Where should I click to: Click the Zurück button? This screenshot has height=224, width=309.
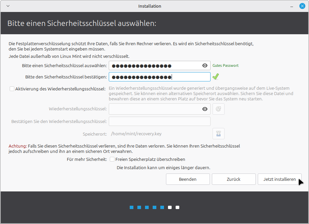233,179
